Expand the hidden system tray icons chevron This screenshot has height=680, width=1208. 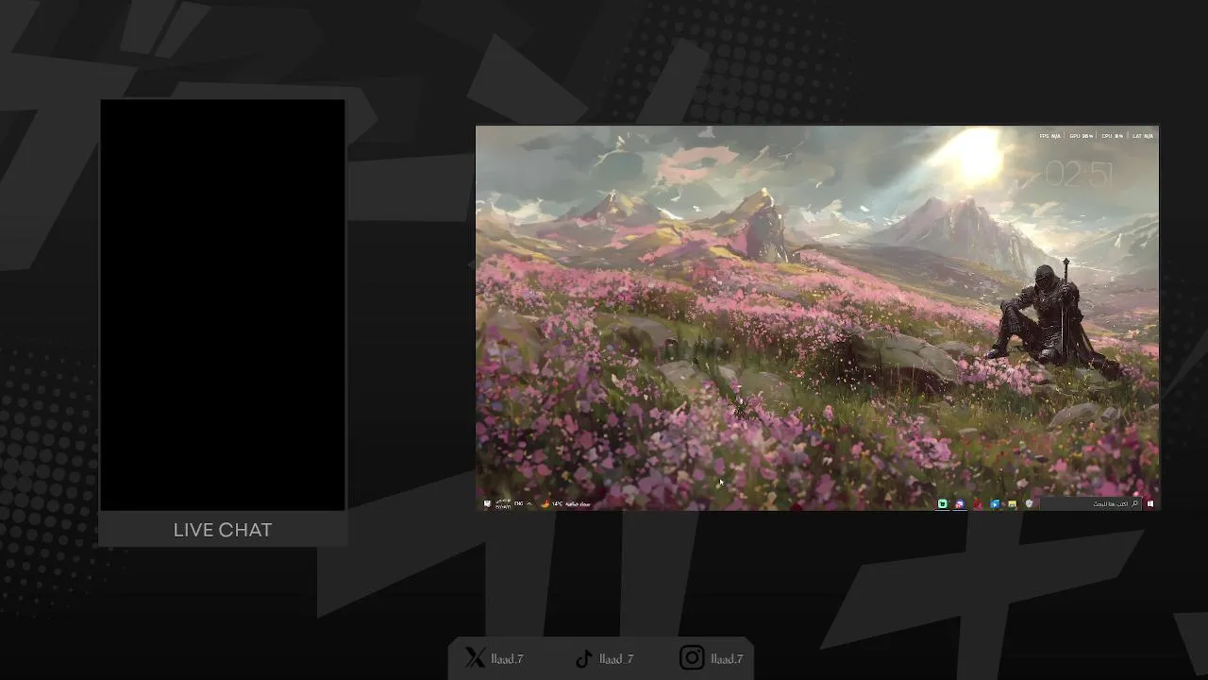(529, 503)
